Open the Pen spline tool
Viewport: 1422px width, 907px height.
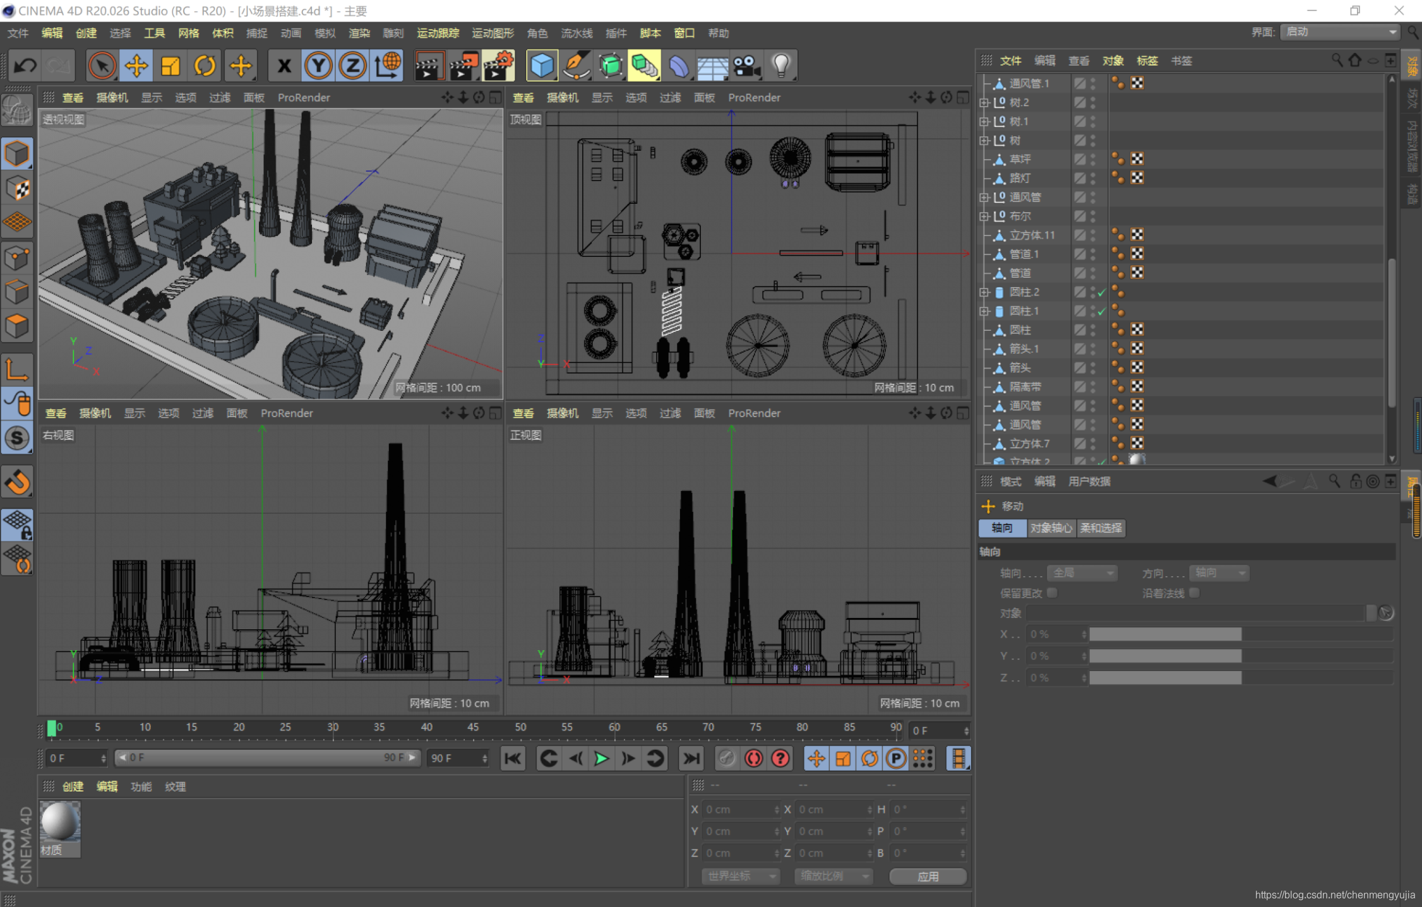pos(576,66)
